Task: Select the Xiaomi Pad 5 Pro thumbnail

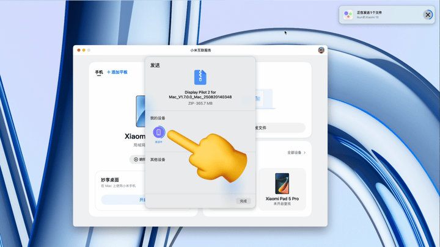Action: tap(282, 182)
